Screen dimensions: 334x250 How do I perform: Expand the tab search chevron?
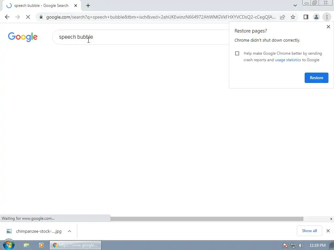coord(295,6)
